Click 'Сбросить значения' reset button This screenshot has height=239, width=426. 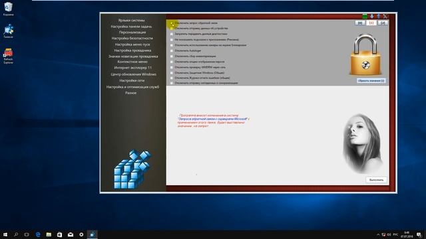[371, 81]
